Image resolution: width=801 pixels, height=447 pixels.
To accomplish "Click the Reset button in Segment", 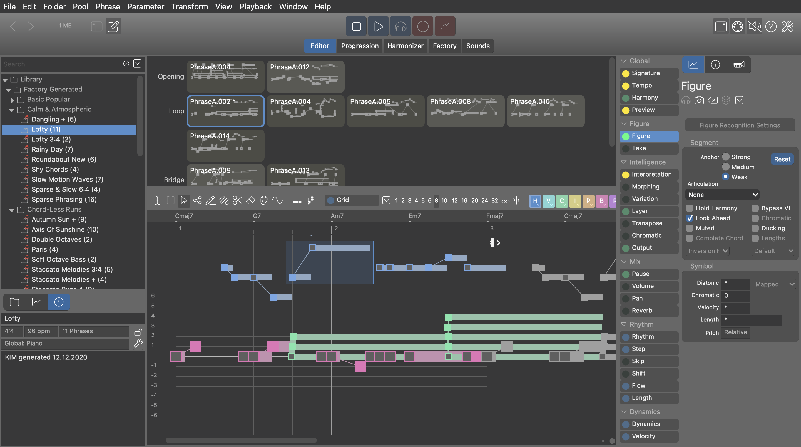I will coord(782,159).
